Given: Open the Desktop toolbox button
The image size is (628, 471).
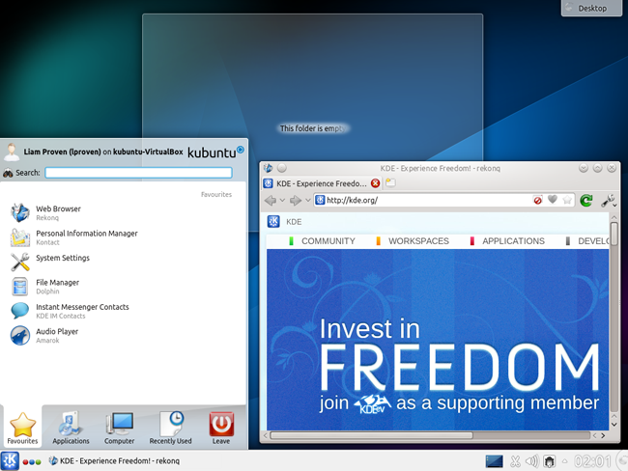Looking at the screenshot, I should click(591, 8).
